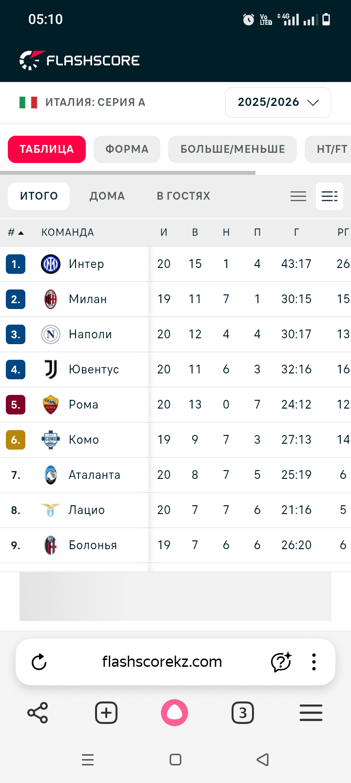351x783 pixels.
Task: Show home matches with Дома filter
Action: pyautogui.click(x=107, y=196)
